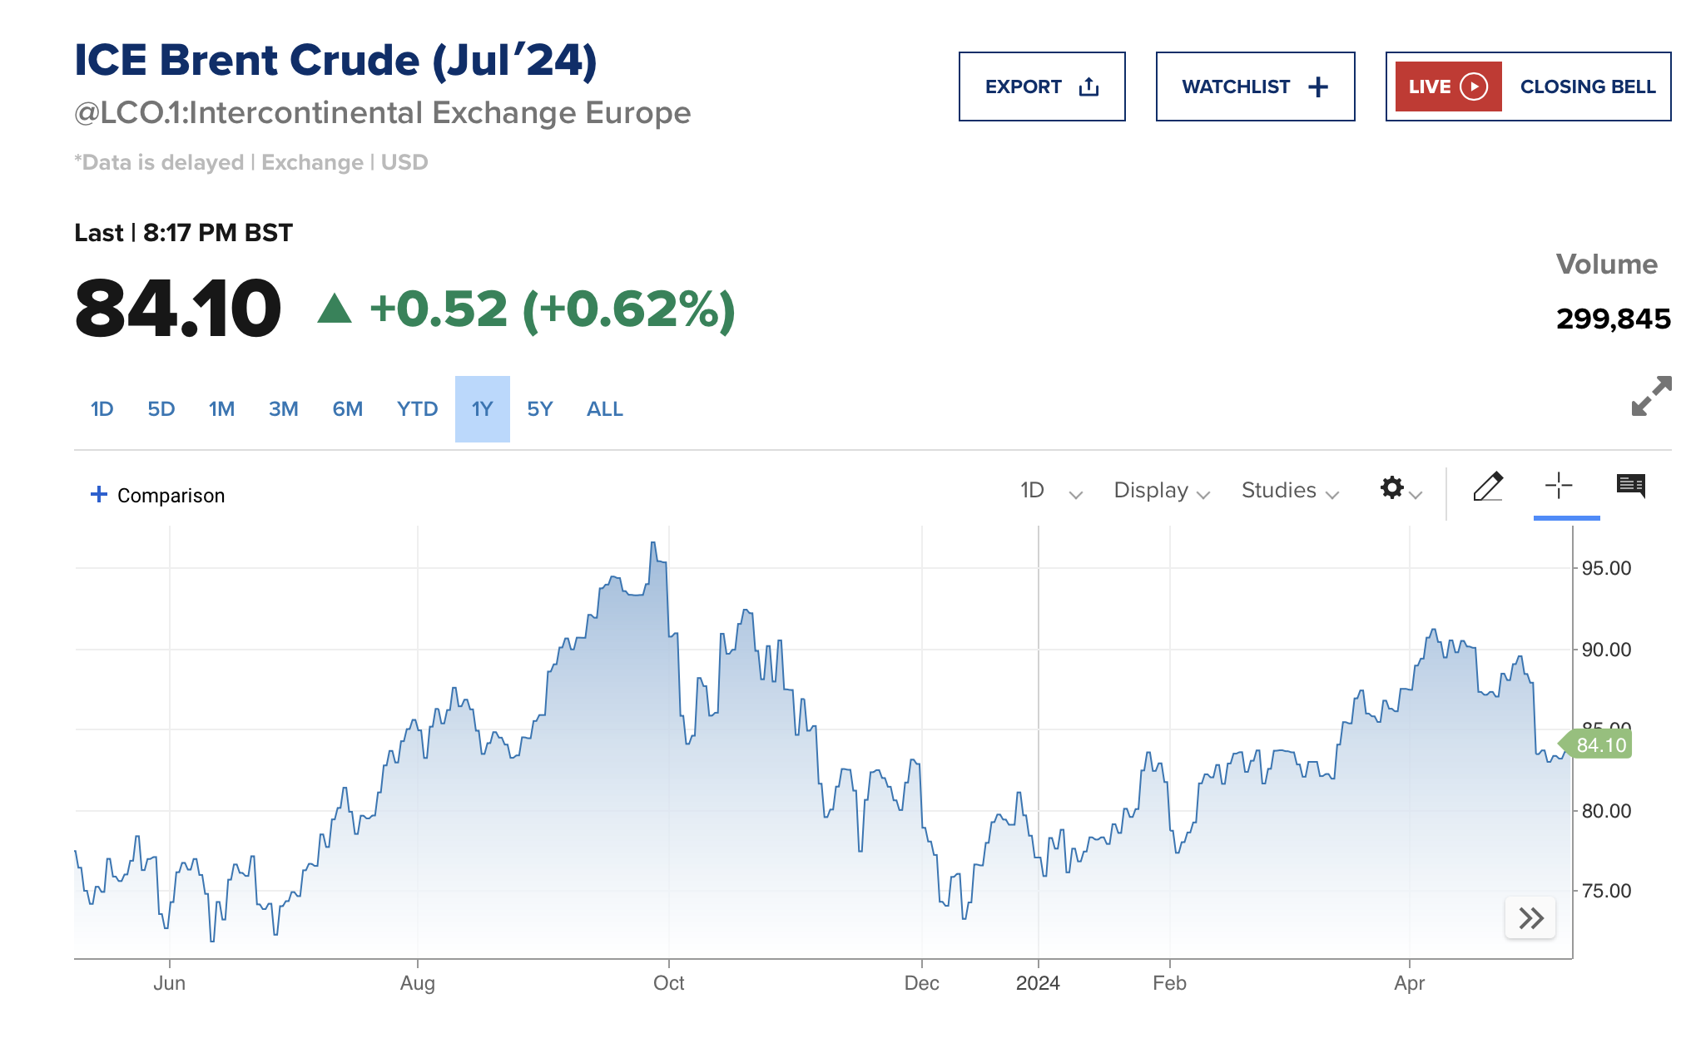Viewport: 1686px width, 1043px height.
Task: Click the Export share icon
Action: pyautogui.click(x=1088, y=87)
